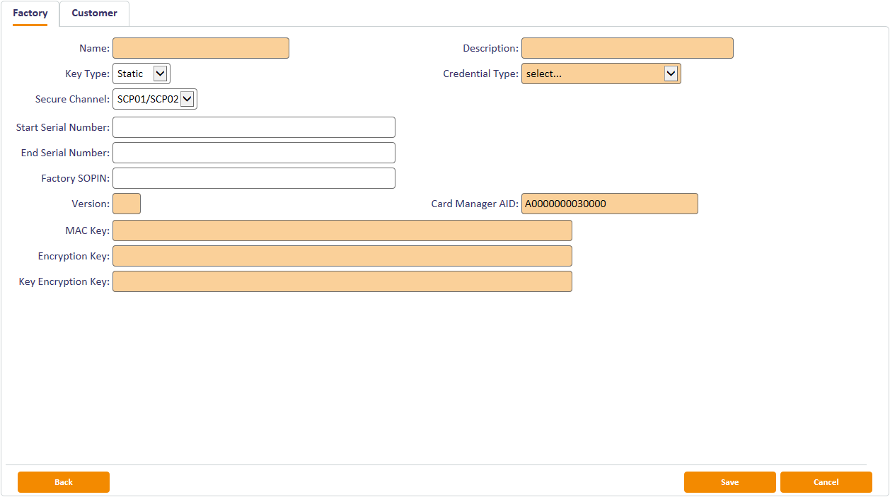Switch to the Factory tab
Image resolution: width=890 pixels, height=497 pixels.
[30, 13]
